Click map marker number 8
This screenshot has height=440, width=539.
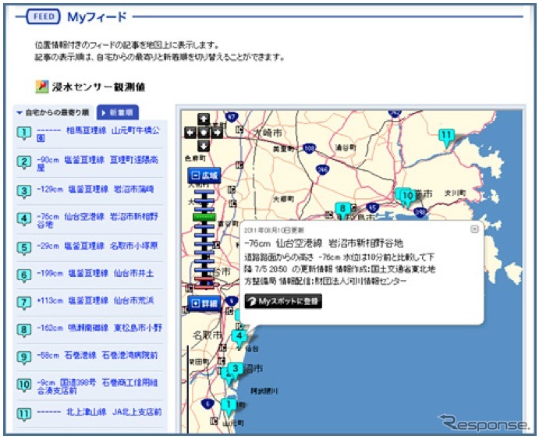pos(342,209)
